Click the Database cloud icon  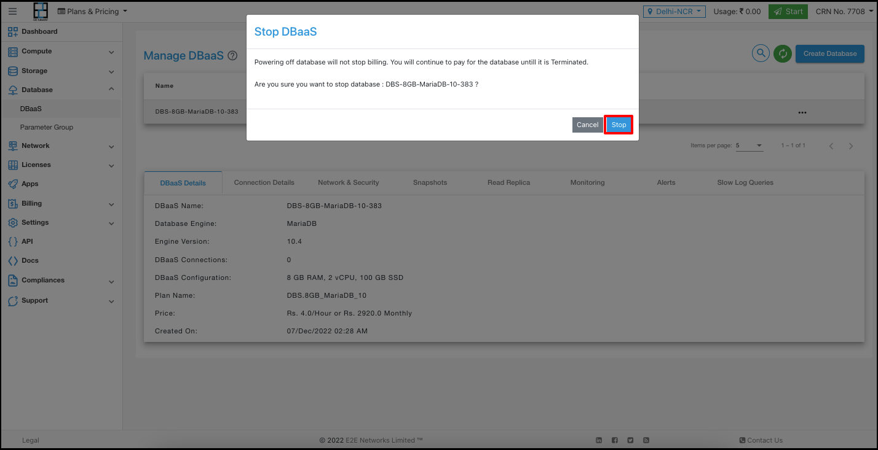click(x=13, y=90)
